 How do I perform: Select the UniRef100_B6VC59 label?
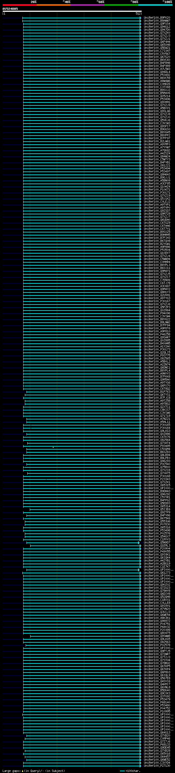point(157,78)
